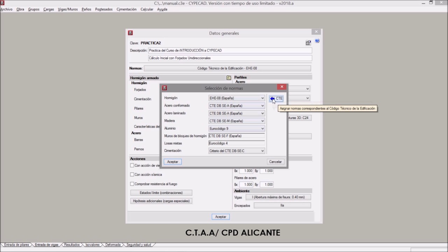
Task: Click Cancelar in Selección de normas
Action: [x=275, y=162]
